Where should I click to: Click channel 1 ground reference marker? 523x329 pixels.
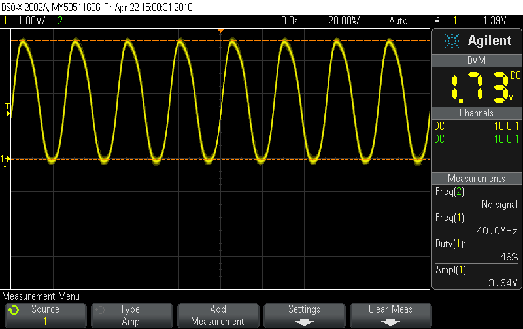pyautogui.click(x=5, y=160)
